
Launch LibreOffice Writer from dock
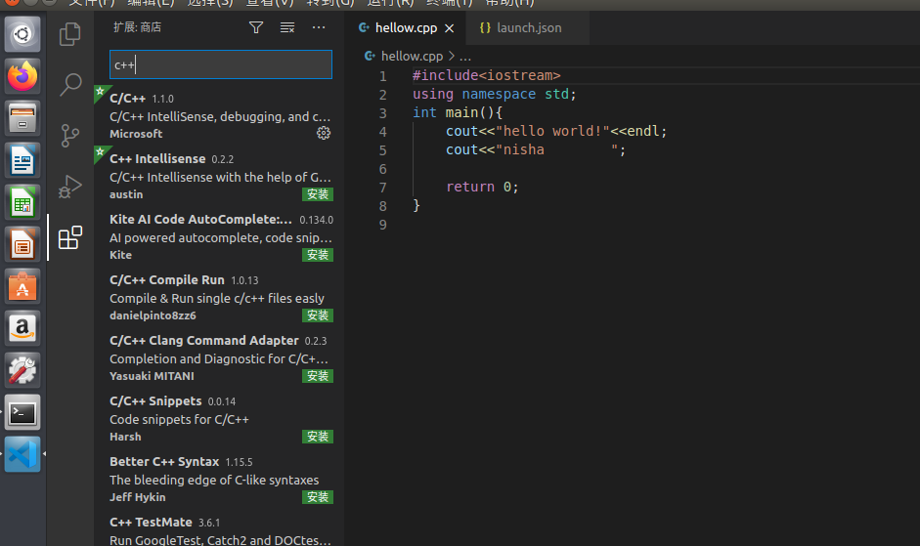[22, 161]
